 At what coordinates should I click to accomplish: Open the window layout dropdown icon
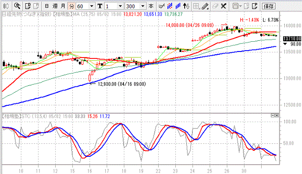coord(237,6)
